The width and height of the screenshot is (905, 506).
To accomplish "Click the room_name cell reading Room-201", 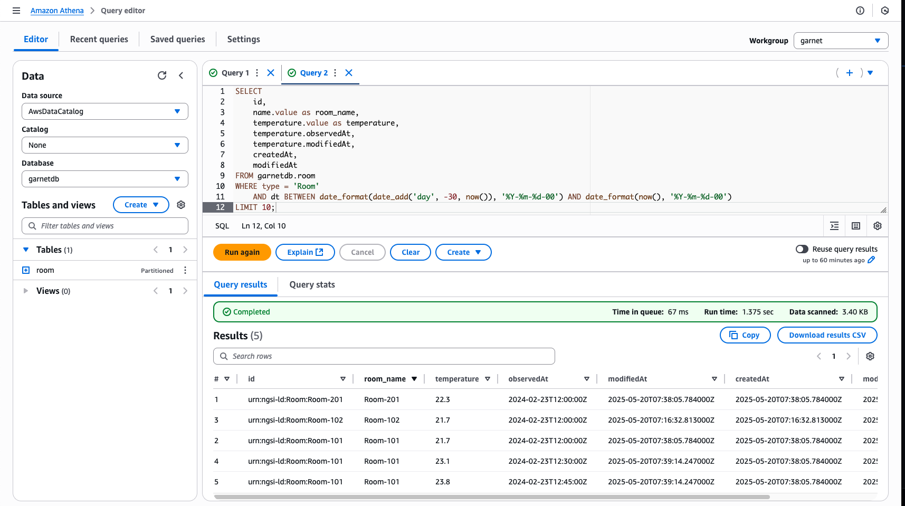I will coord(382,399).
